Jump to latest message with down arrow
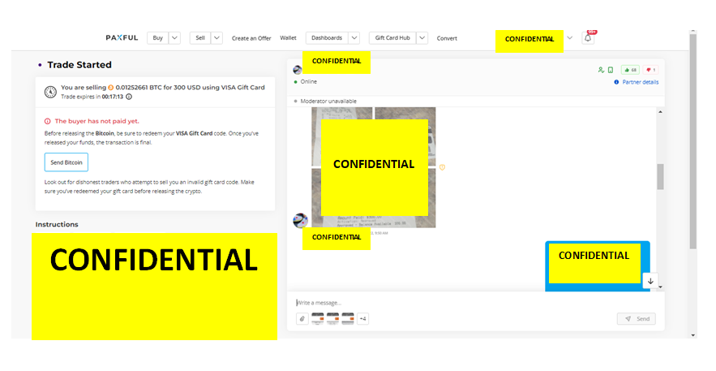This screenshot has height=371, width=716. click(x=650, y=281)
